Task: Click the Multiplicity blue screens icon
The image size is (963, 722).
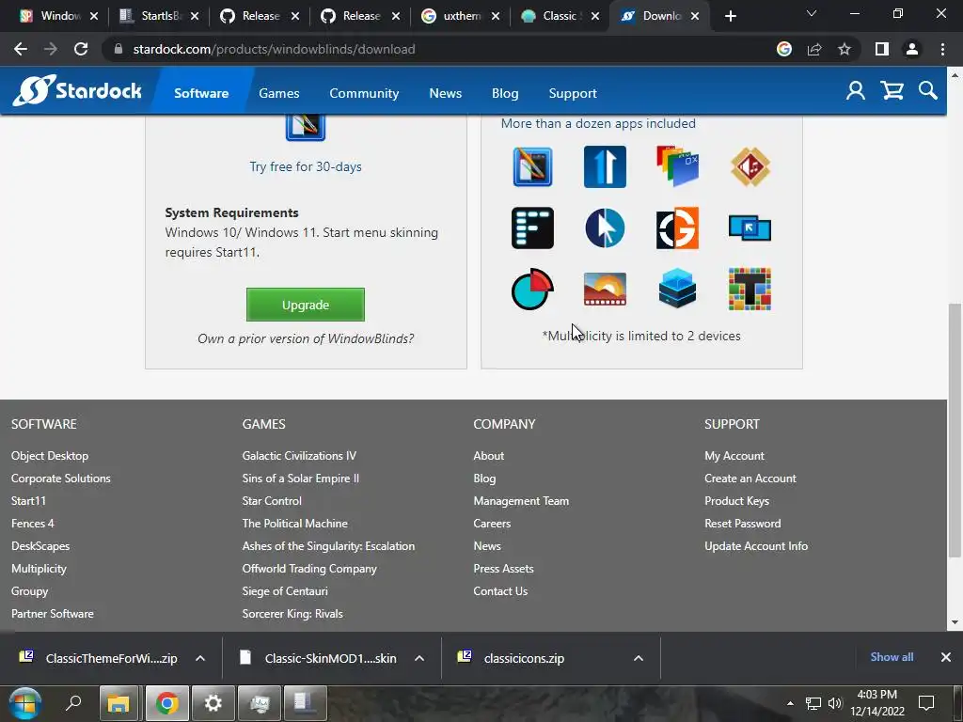Action: (750, 228)
